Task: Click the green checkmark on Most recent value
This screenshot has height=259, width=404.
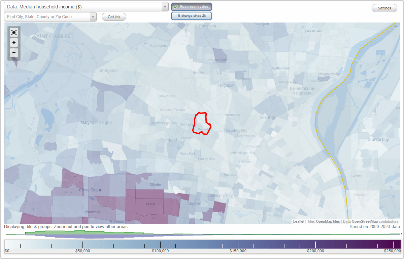Action: click(x=175, y=7)
